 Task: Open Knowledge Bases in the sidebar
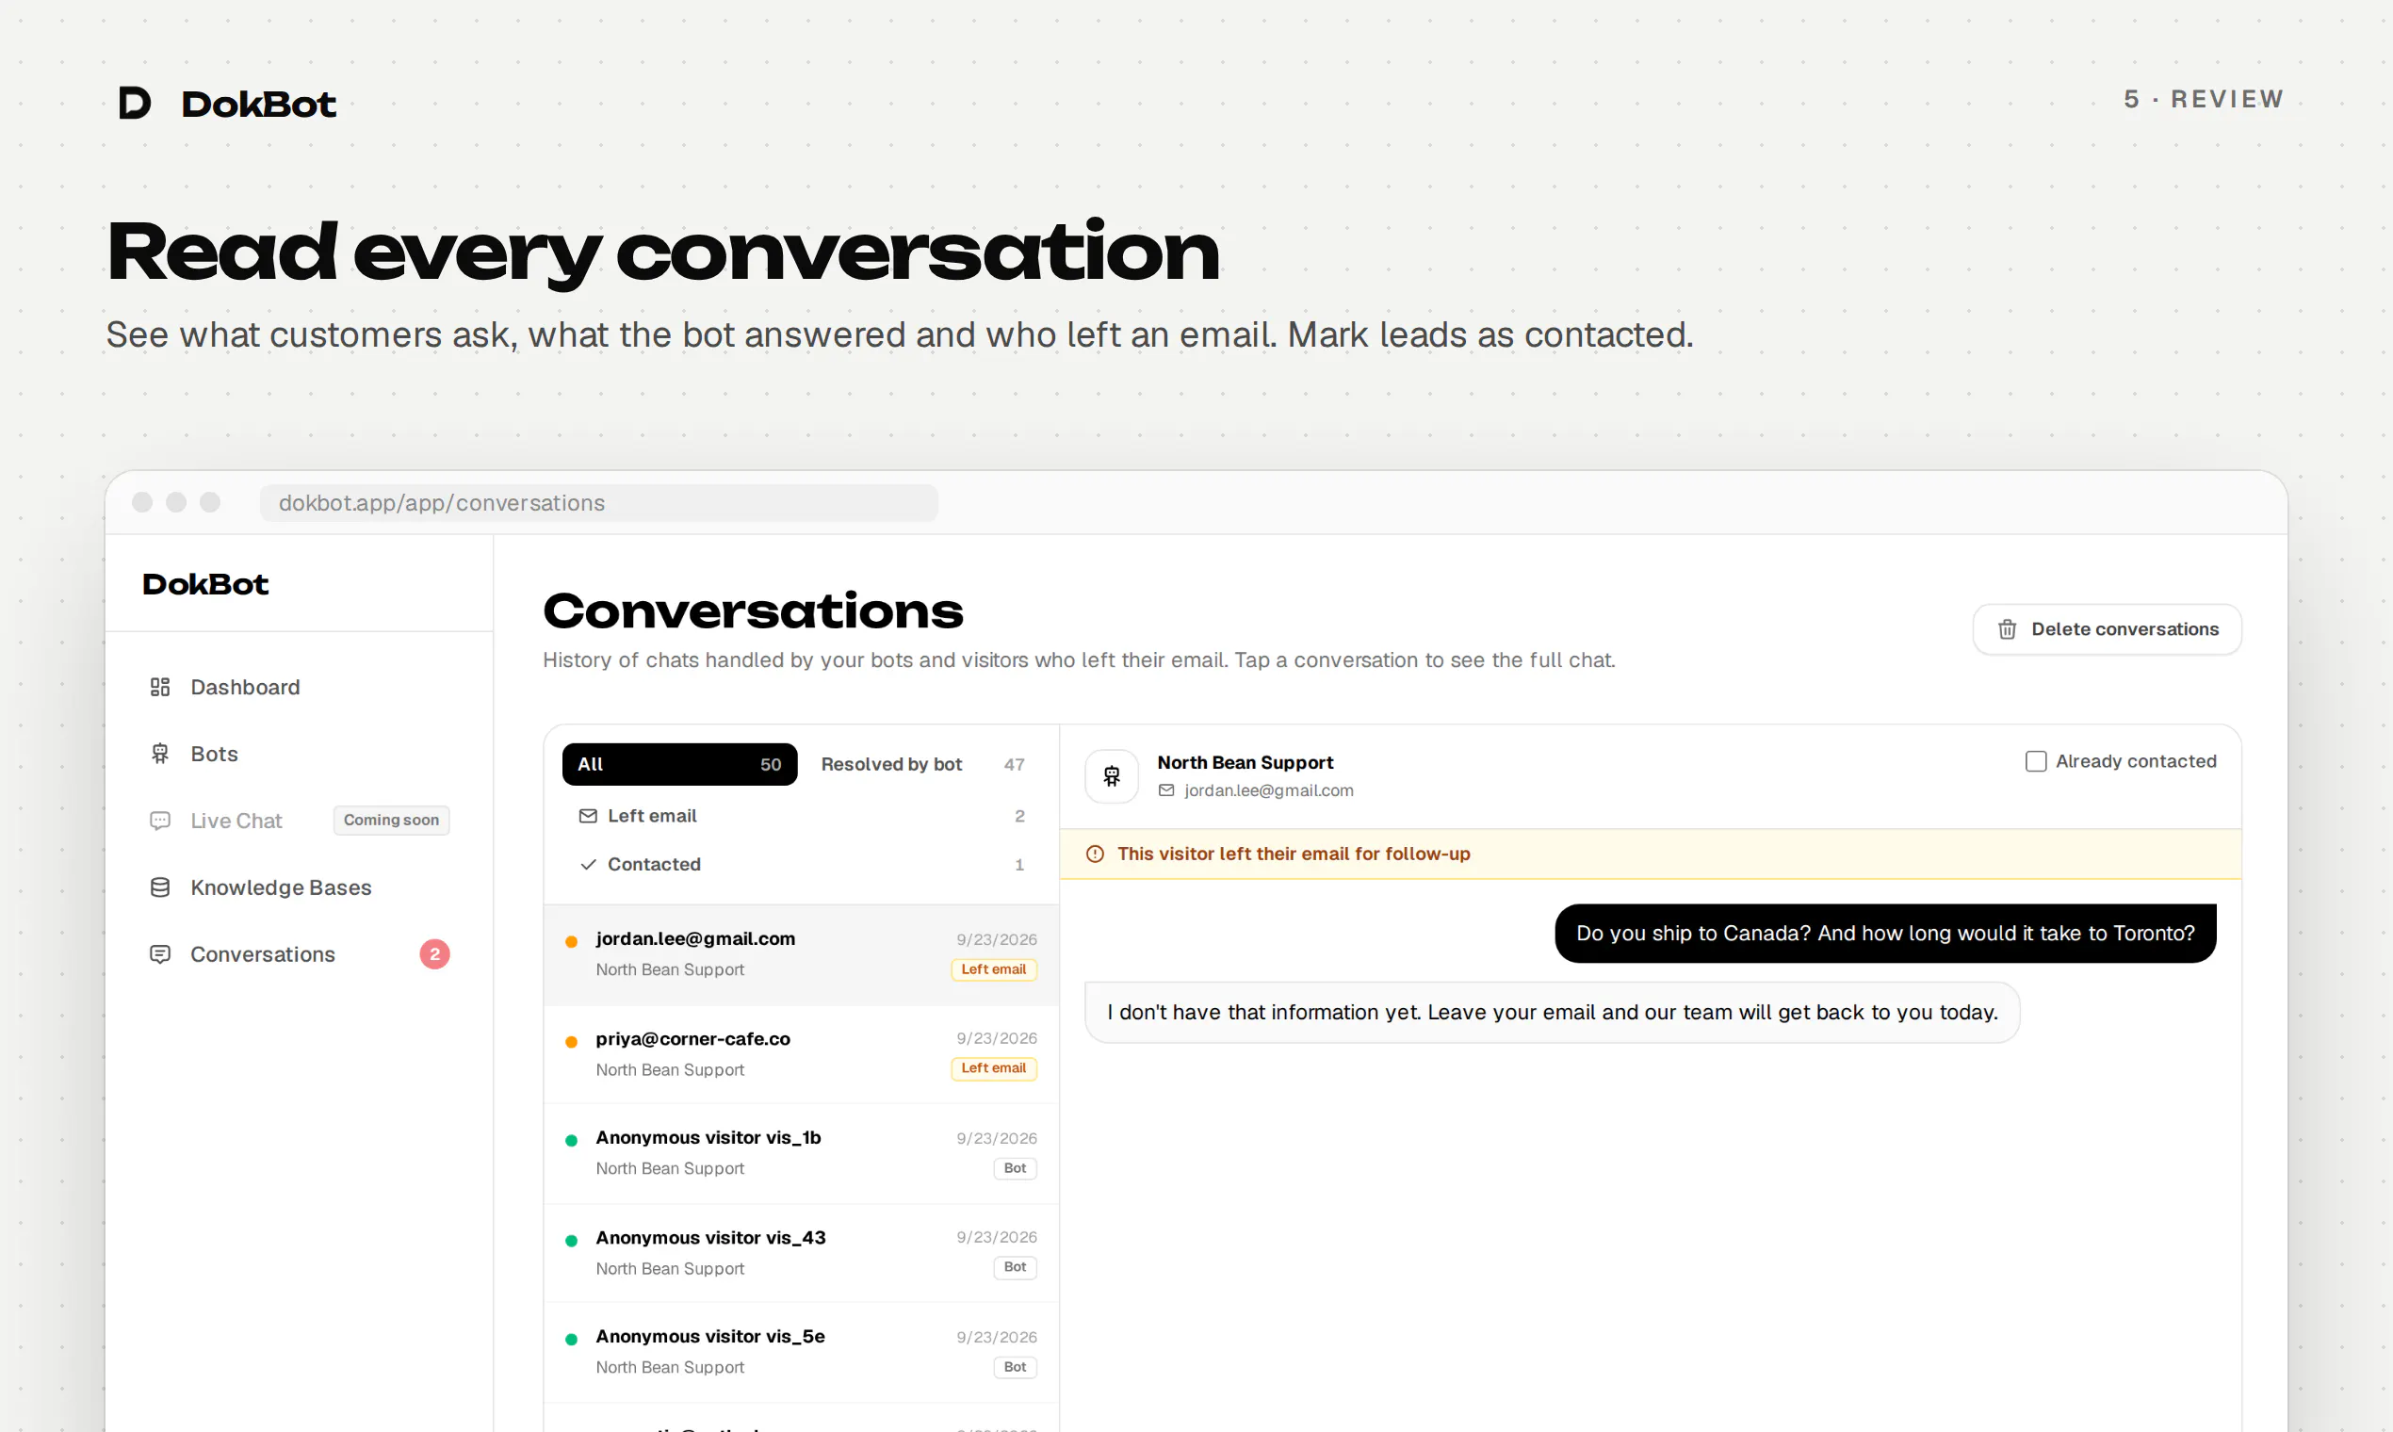[300, 887]
